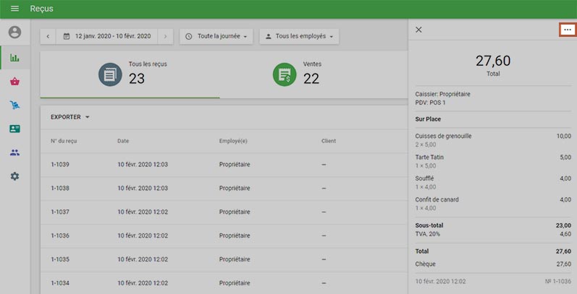Go to previous date period

[x=49, y=36]
